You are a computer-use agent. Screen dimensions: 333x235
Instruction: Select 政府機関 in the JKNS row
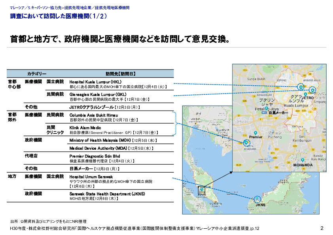pos(33,194)
